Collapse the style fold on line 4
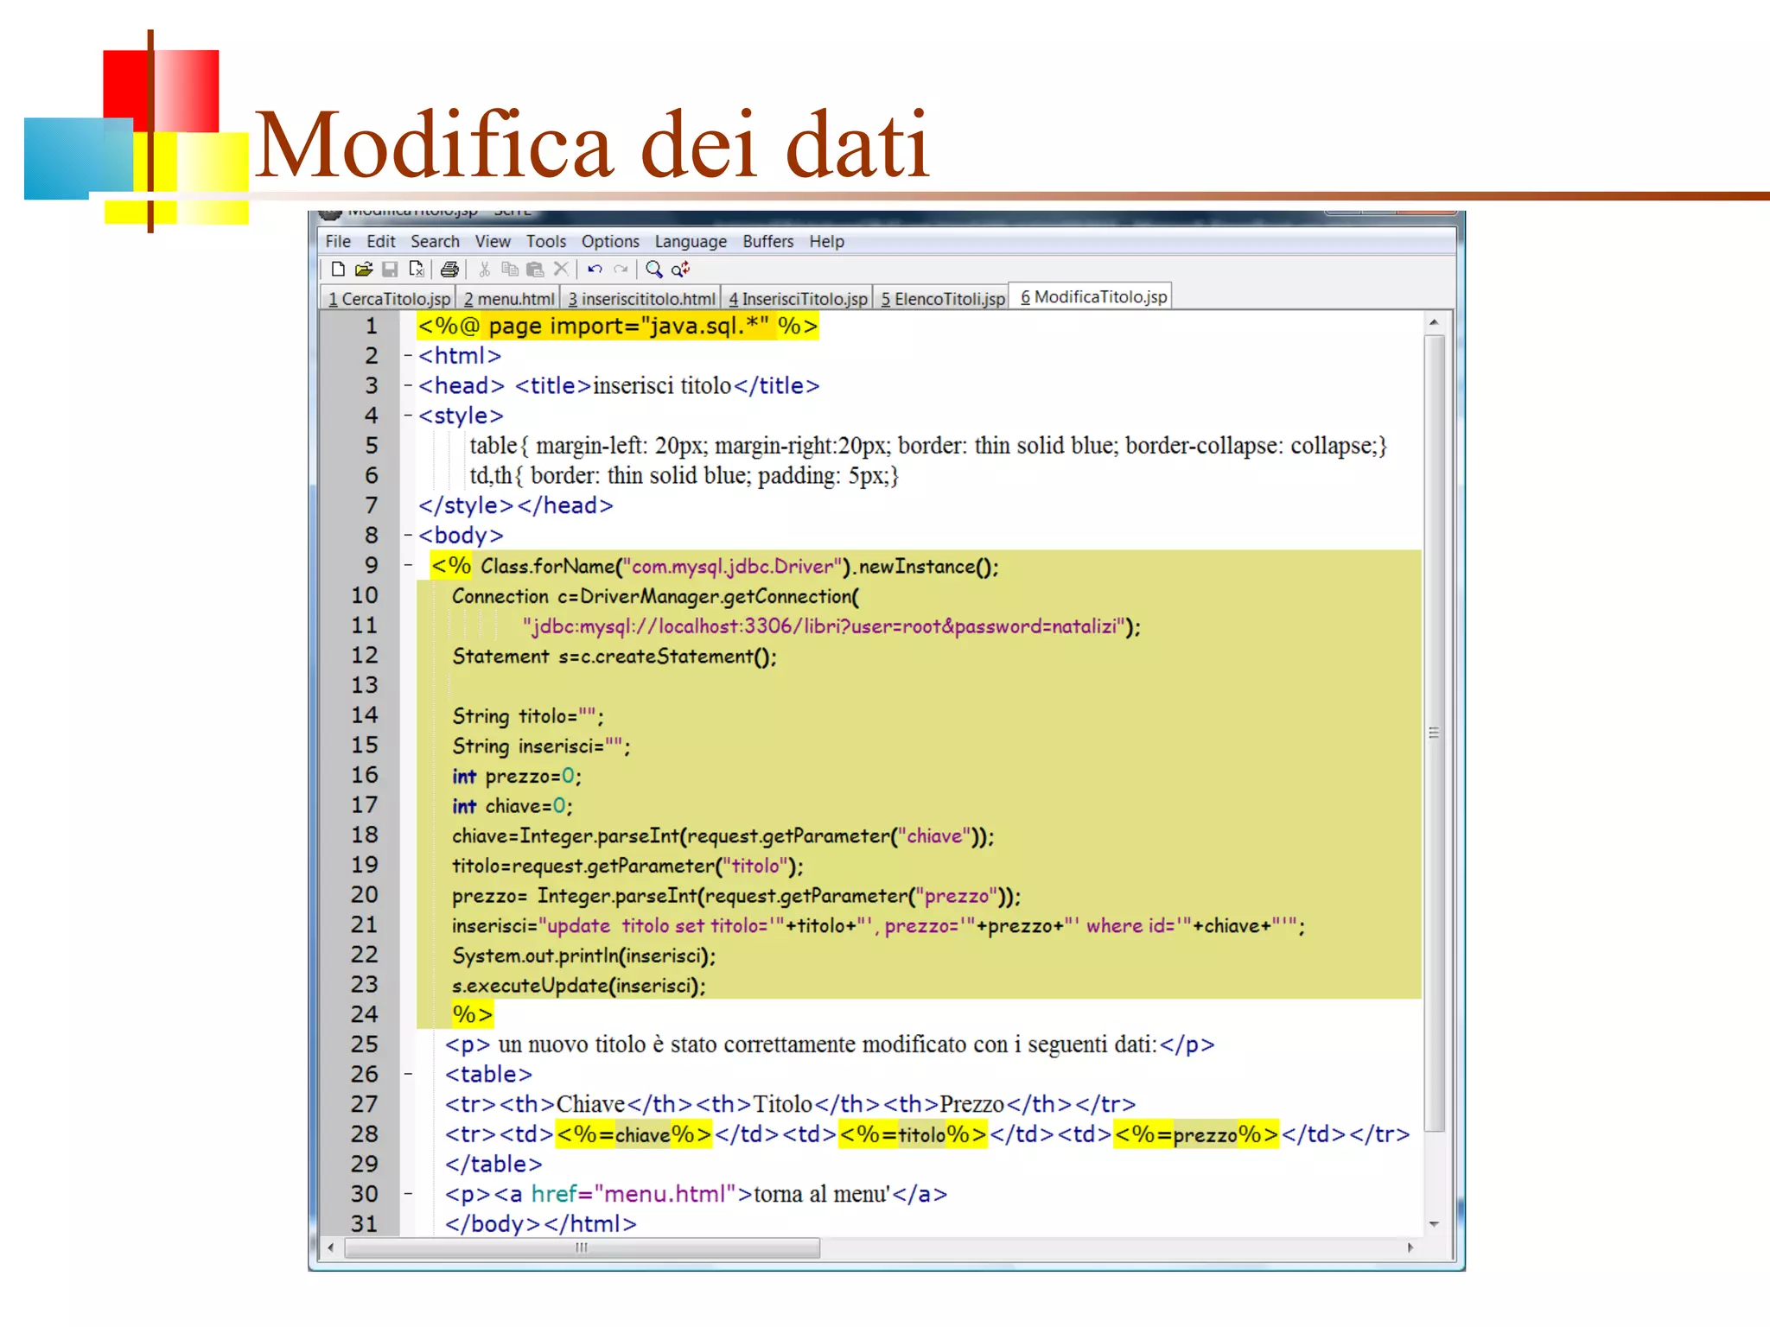1770x1327 pixels. click(408, 416)
